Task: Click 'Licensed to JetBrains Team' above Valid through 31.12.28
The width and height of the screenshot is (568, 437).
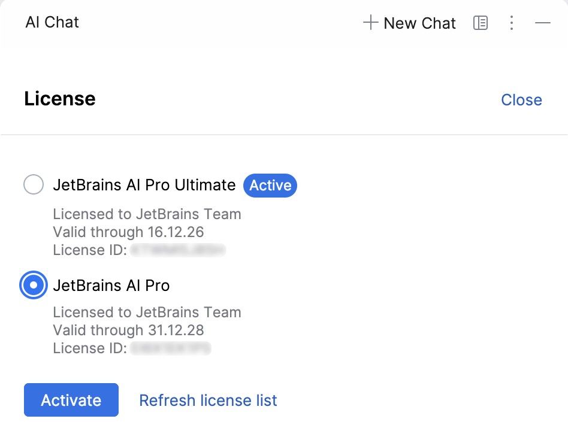Action: (147, 312)
